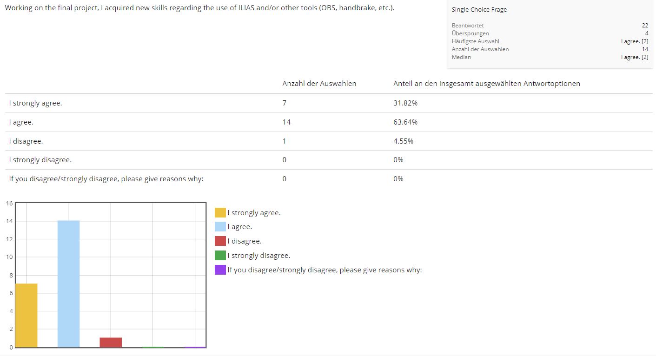Click the yellow 'I strongly agree' legend swatch

[220, 213]
